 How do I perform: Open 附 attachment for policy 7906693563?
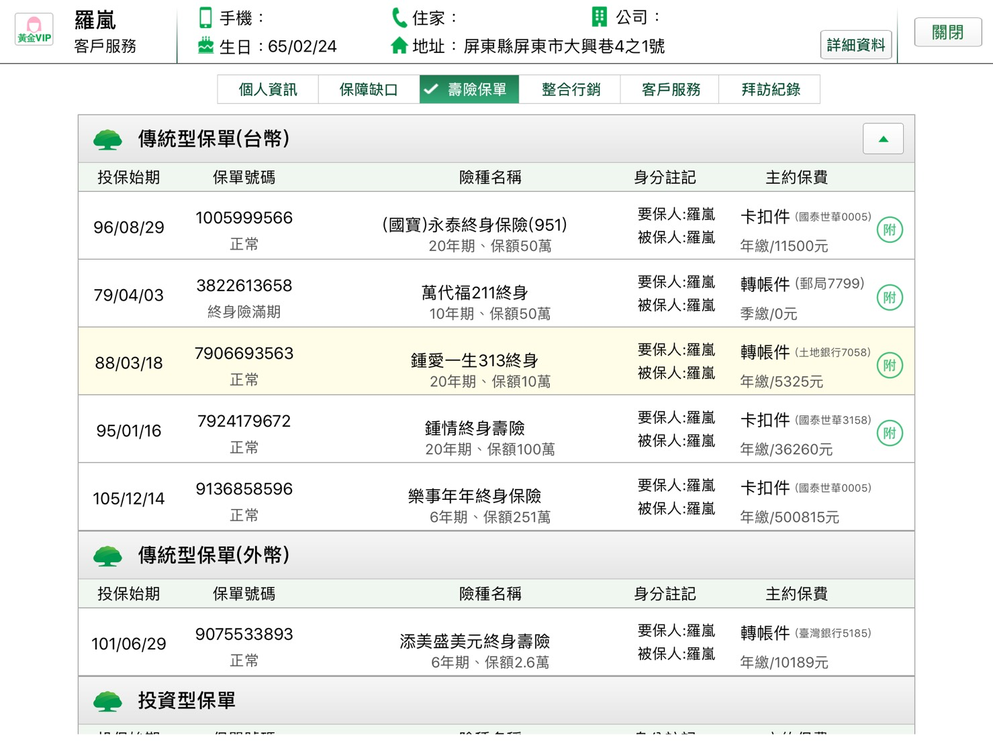click(x=890, y=366)
